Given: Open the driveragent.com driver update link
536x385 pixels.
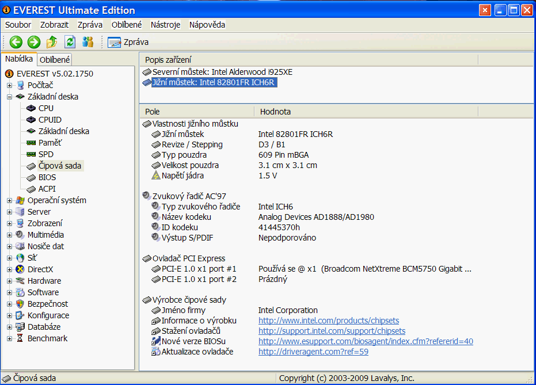Looking at the screenshot, I should (313, 352).
